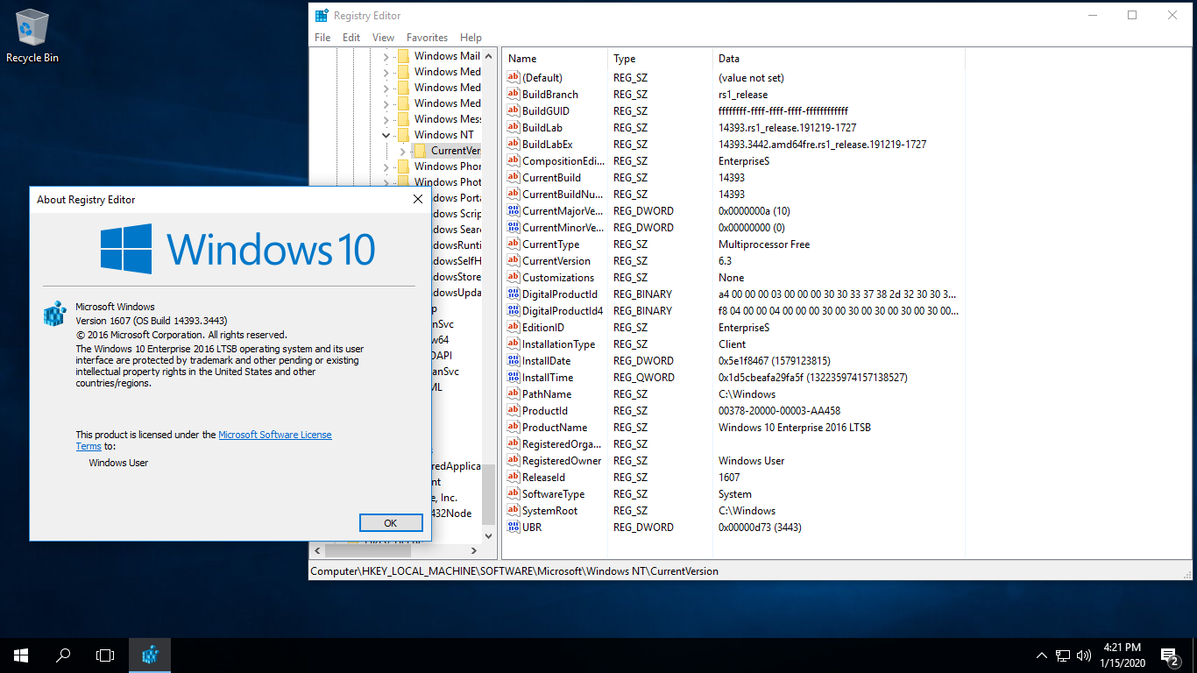Click the Windows NT folder icon in tree
Screen dimensions: 1197x673
(x=403, y=135)
